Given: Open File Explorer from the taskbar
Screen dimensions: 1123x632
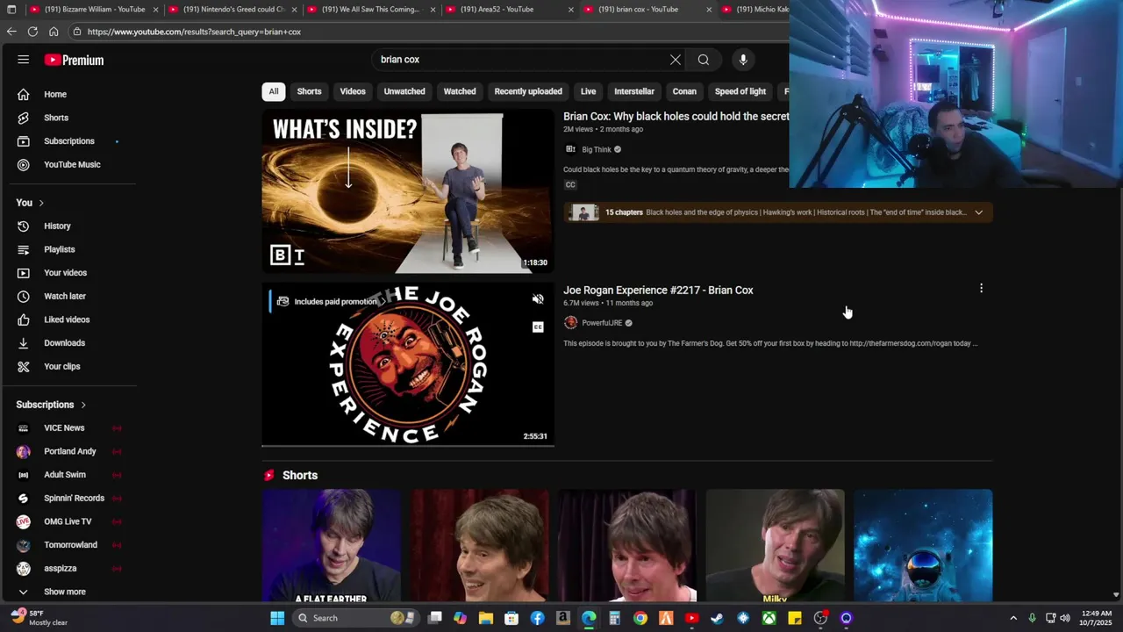Looking at the screenshot, I should point(486,618).
